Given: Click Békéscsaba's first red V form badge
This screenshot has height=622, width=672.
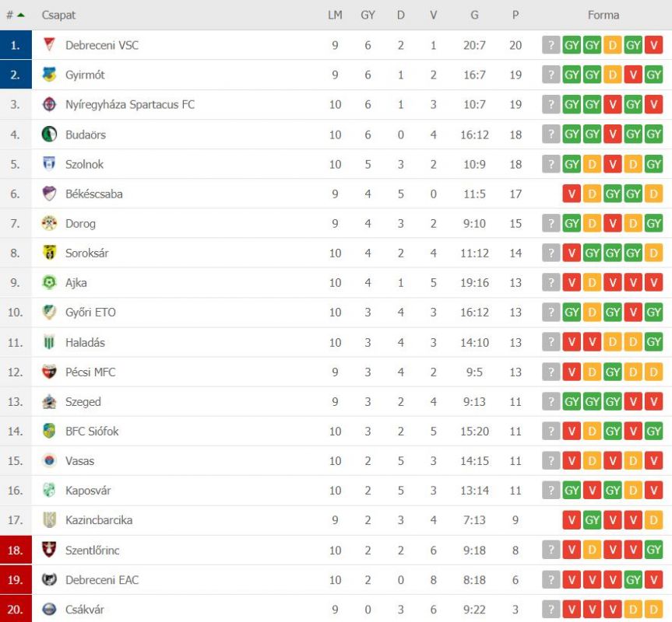Looking at the screenshot, I should [x=572, y=194].
